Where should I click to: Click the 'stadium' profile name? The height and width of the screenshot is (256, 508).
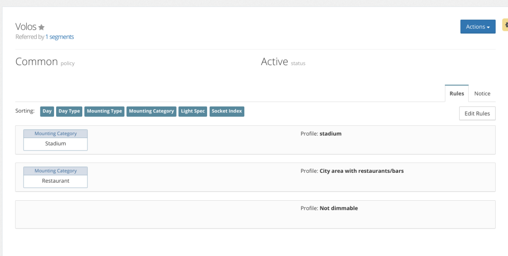coord(330,134)
